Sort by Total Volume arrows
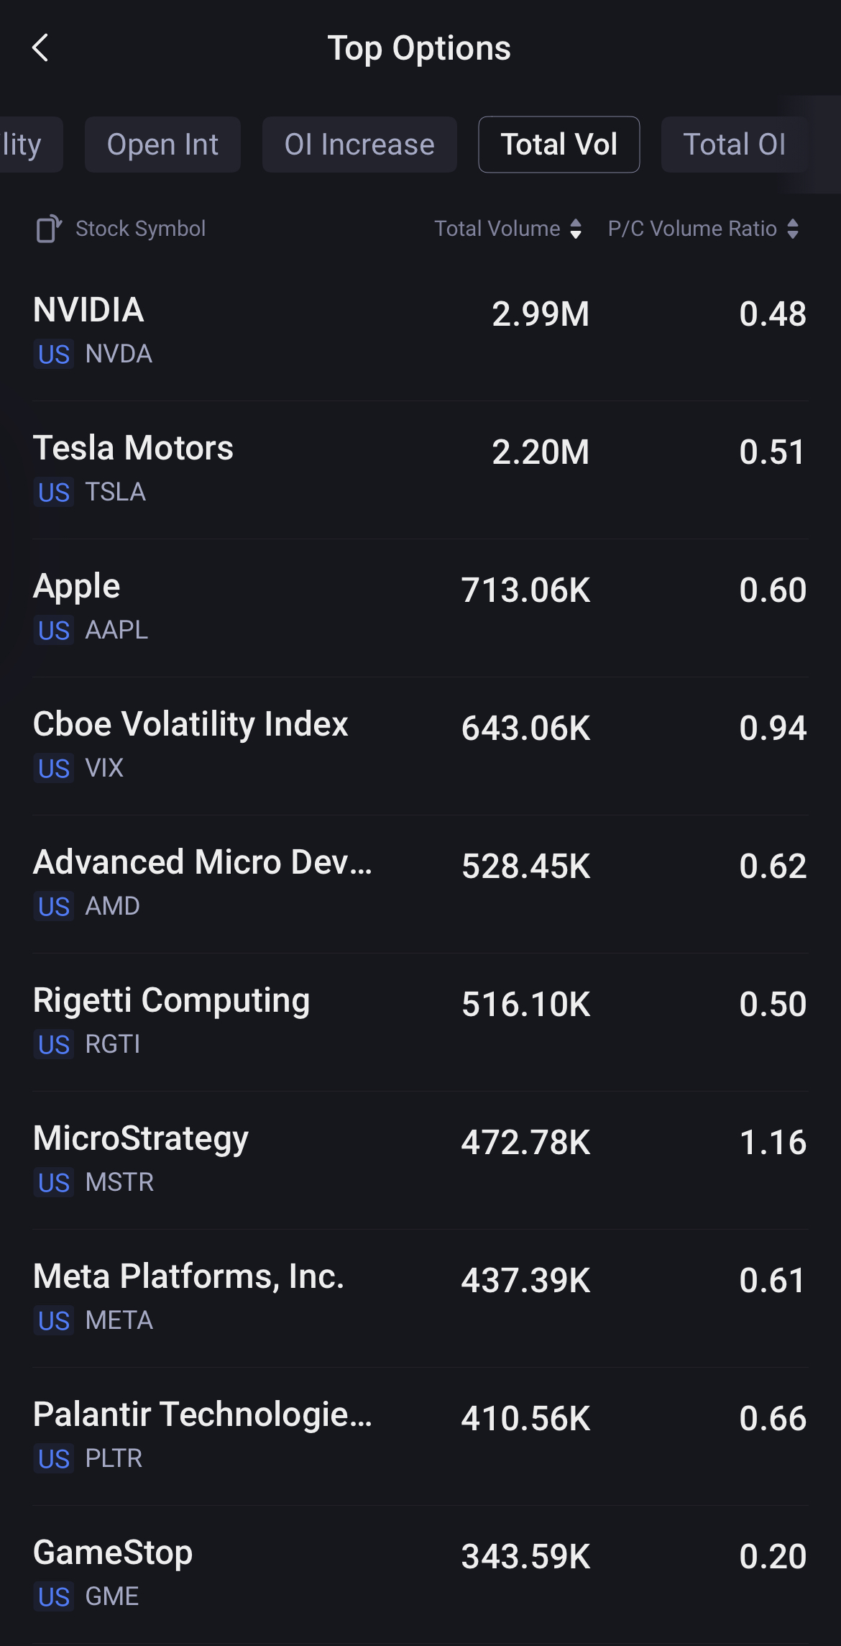 click(575, 229)
